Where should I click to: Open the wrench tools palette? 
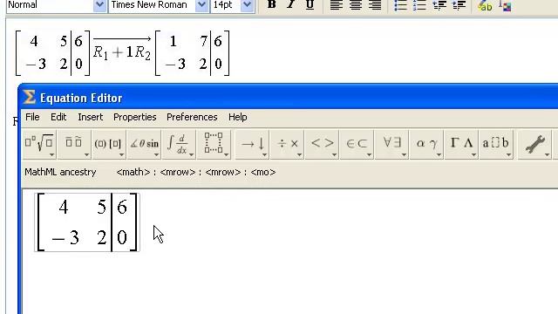pos(534,144)
